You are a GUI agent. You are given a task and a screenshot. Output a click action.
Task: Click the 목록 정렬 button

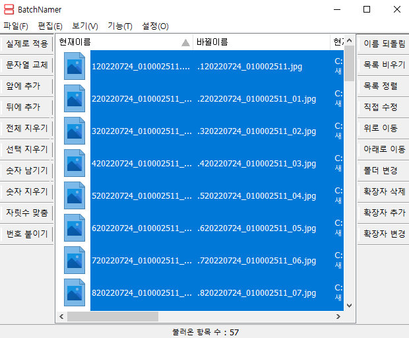point(384,86)
